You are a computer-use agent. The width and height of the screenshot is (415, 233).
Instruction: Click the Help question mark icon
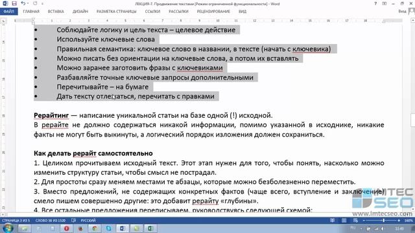pyautogui.click(x=375, y=4)
